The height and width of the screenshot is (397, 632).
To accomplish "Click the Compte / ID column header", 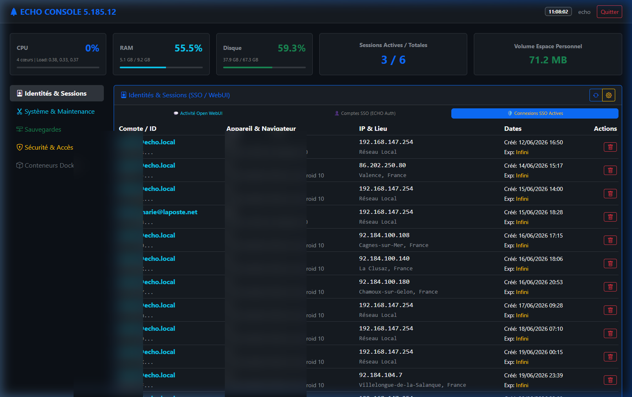I will pos(138,128).
